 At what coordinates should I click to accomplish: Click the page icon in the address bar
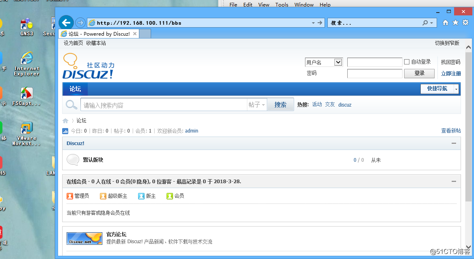click(92, 23)
